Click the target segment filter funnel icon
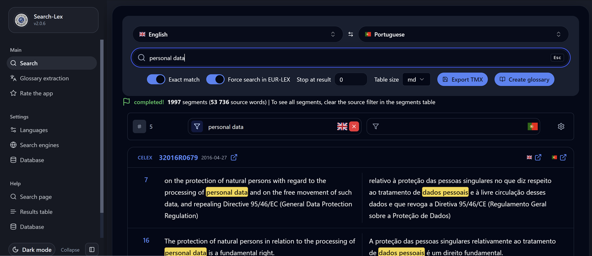This screenshot has width=592, height=256. click(375, 126)
